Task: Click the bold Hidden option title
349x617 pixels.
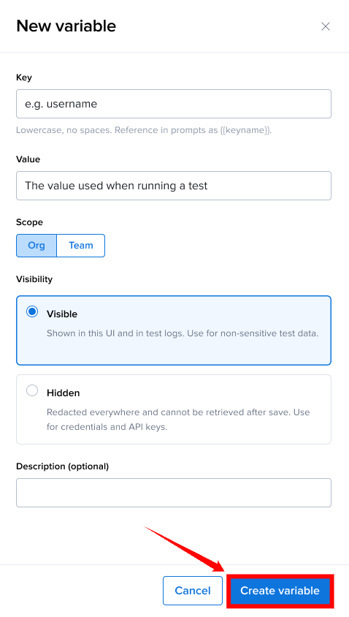Action: coord(64,393)
